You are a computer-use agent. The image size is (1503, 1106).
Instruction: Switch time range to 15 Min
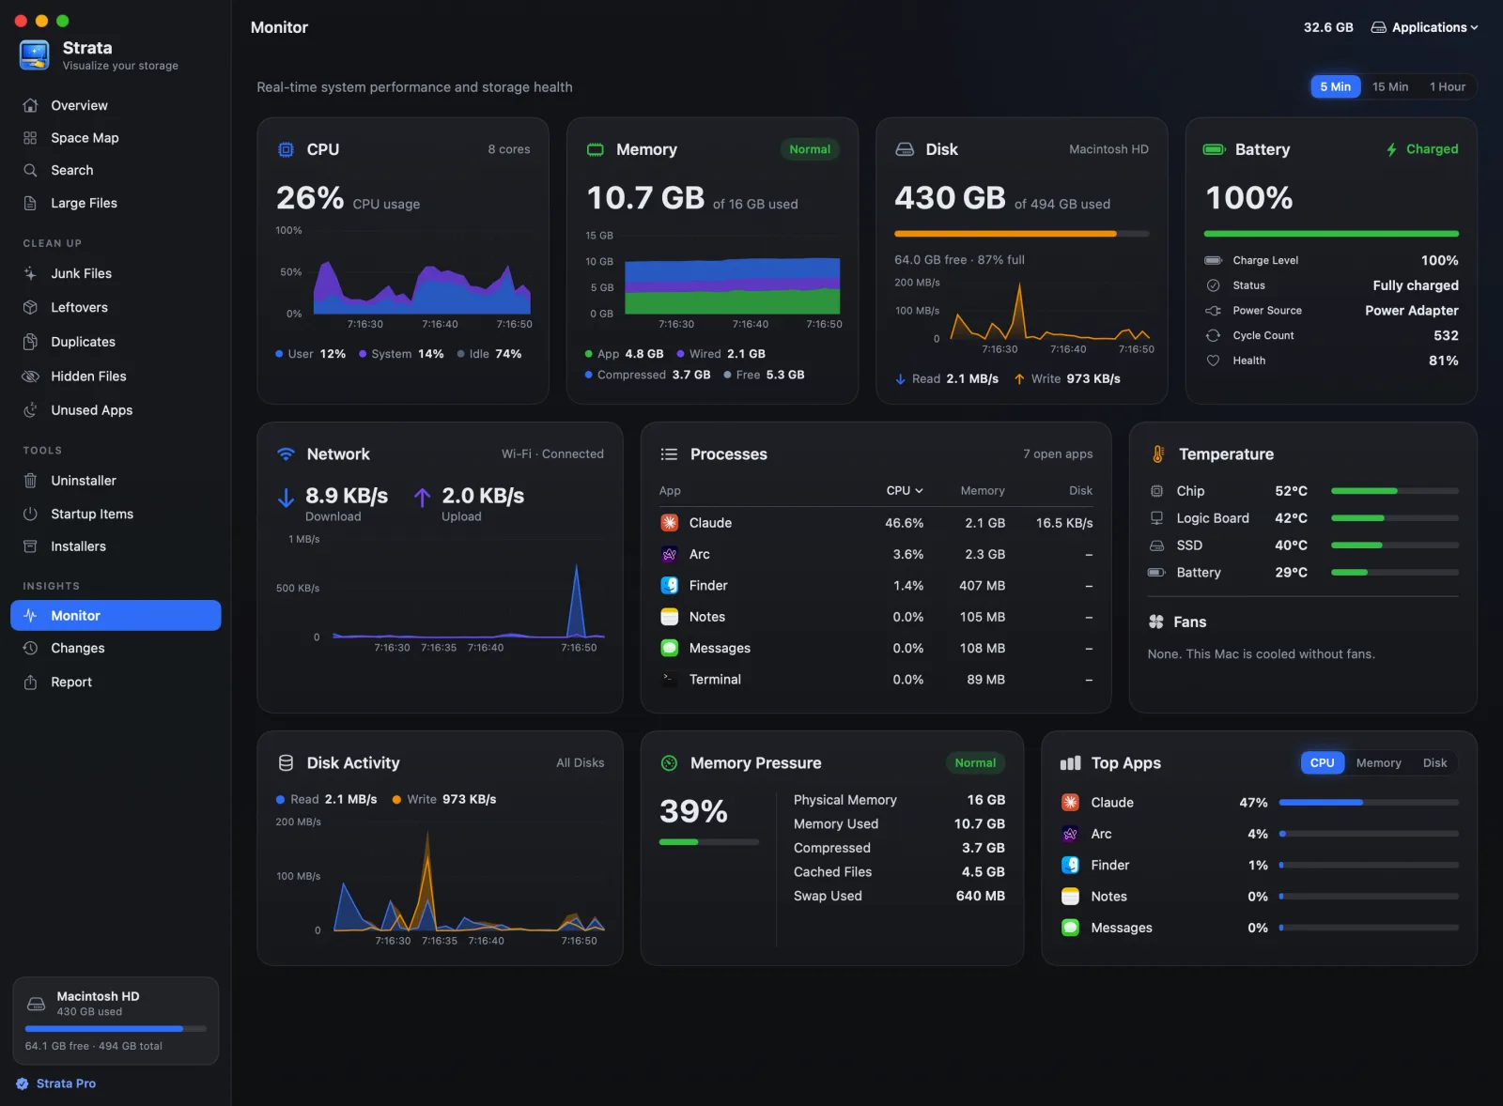[1389, 86]
